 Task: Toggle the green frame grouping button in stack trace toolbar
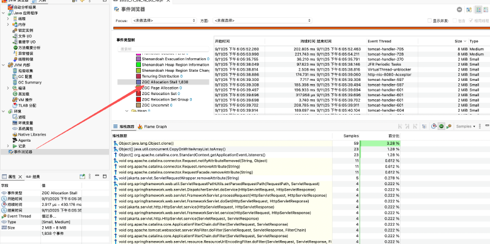click(441, 126)
